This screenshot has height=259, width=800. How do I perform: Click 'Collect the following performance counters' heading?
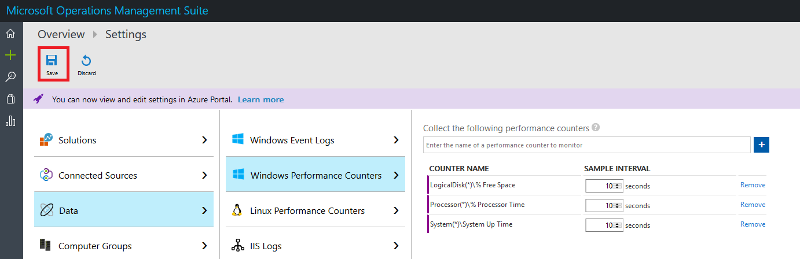pos(506,128)
